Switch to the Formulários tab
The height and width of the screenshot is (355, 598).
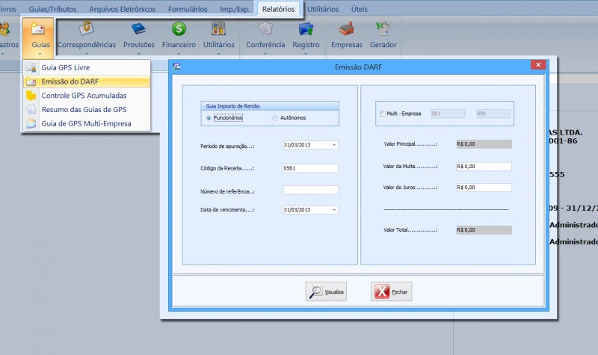(188, 10)
